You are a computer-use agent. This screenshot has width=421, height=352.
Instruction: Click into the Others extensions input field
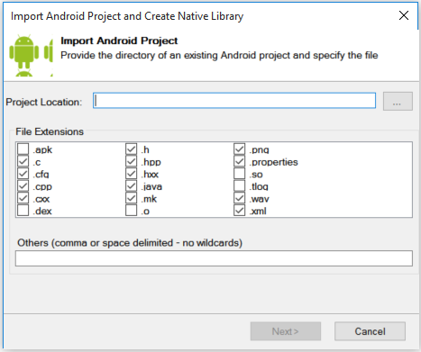[214, 258]
